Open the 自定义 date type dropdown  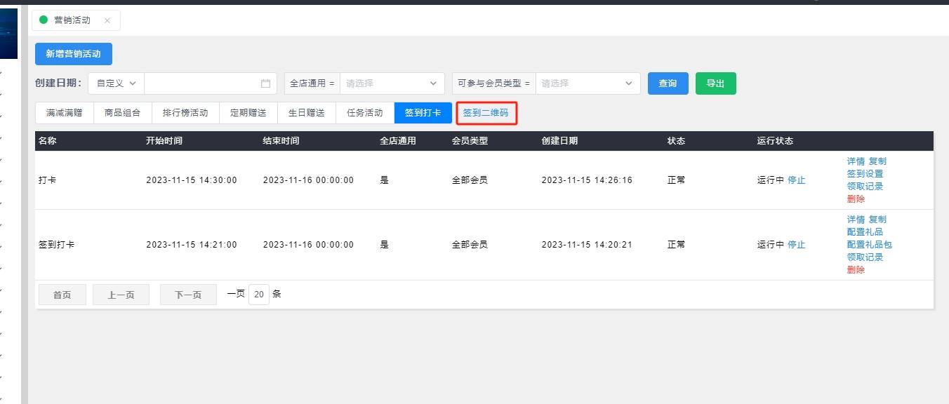tap(116, 83)
